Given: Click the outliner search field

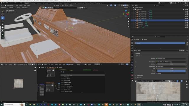Looking at the screenshot, I should [159, 5].
